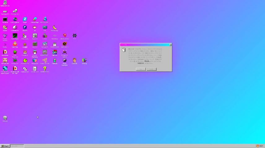Open the Credits.txt file icon
The width and height of the screenshot is (265, 148).
[35, 70]
